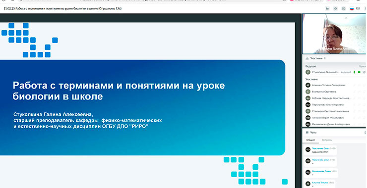The image size is (367, 188).
Task: Click the ФД avatar in the chat messages
Action: [x=308, y=172]
